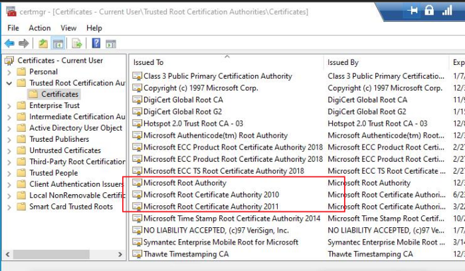Expand Third-Party Root Certification node
This screenshot has height=271, width=465.
pos(9,162)
